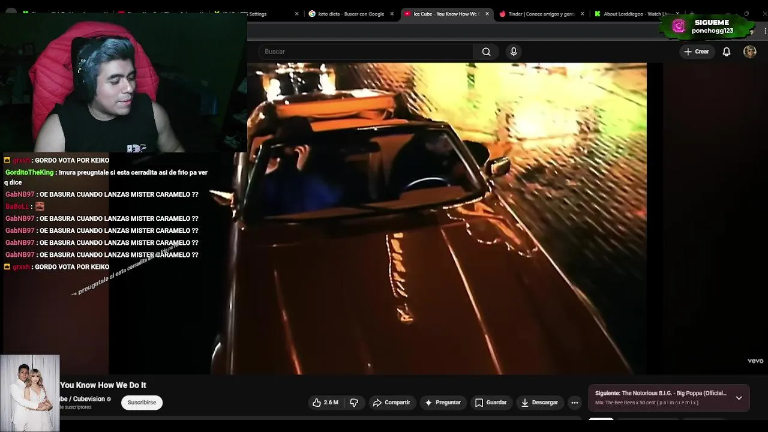Close the keto dieta tab

392,14
